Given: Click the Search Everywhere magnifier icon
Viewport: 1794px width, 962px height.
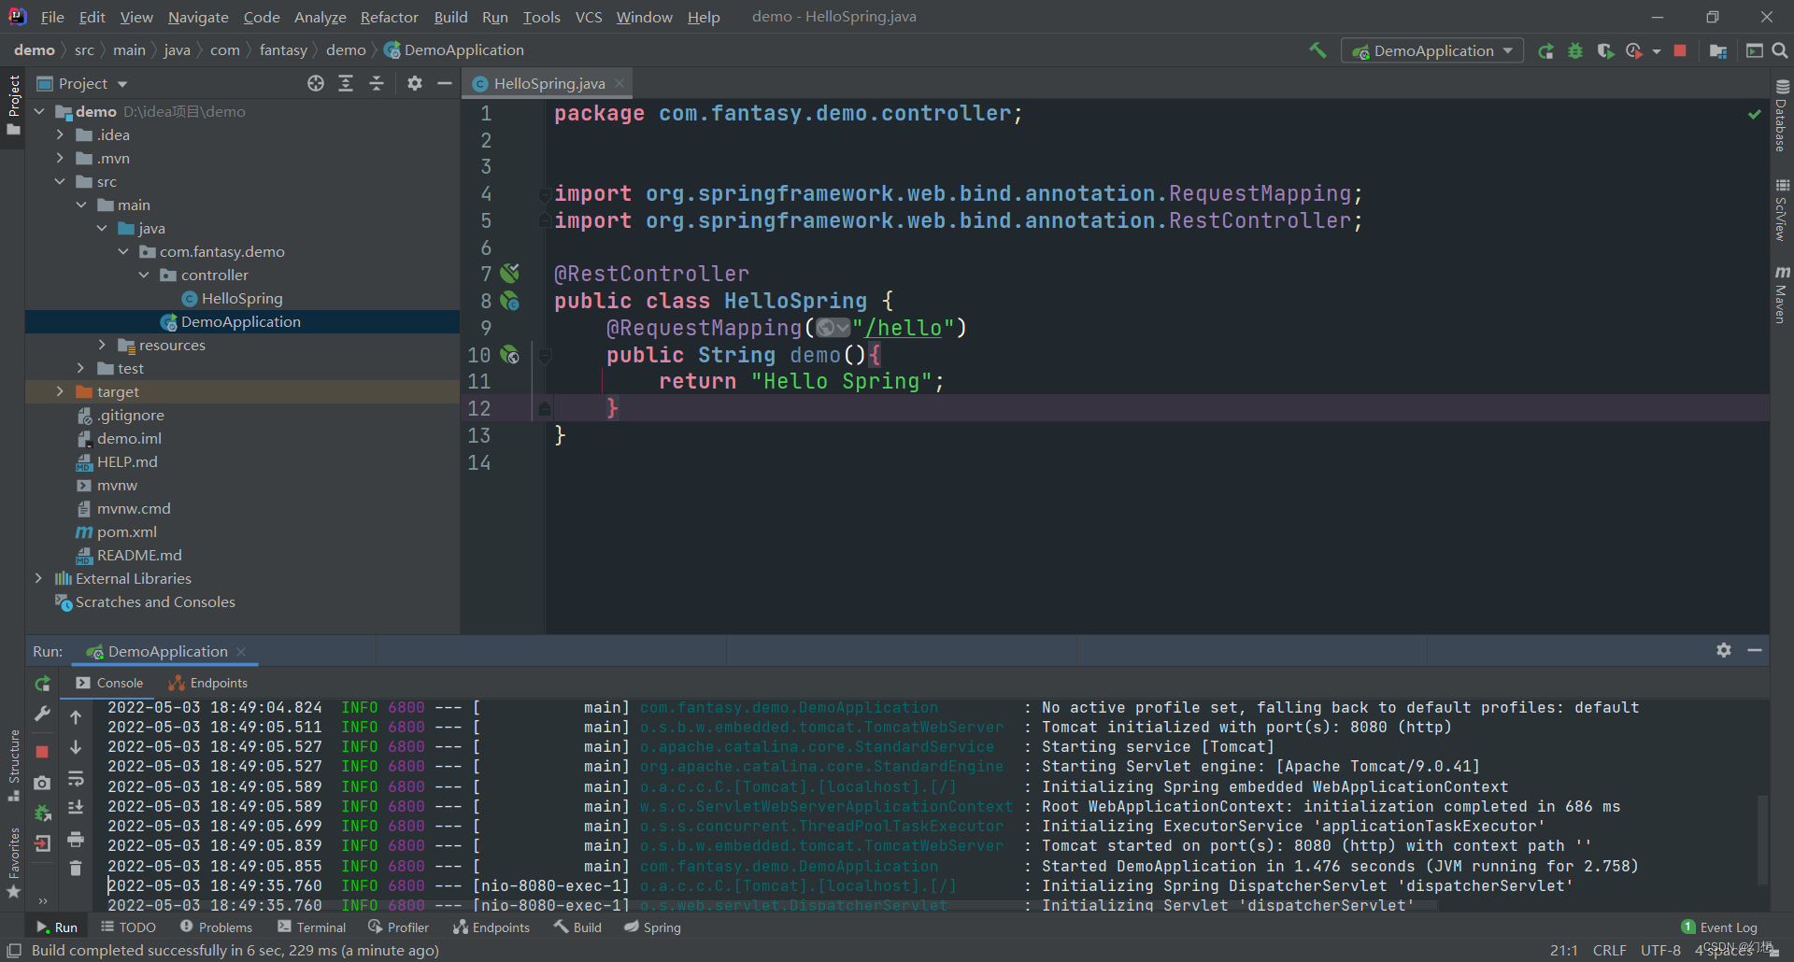Looking at the screenshot, I should (x=1780, y=50).
